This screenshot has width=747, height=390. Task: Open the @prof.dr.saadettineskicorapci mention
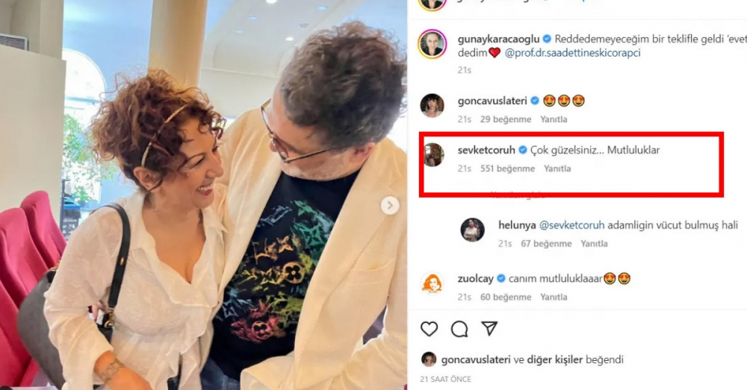[x=573, y=53]
